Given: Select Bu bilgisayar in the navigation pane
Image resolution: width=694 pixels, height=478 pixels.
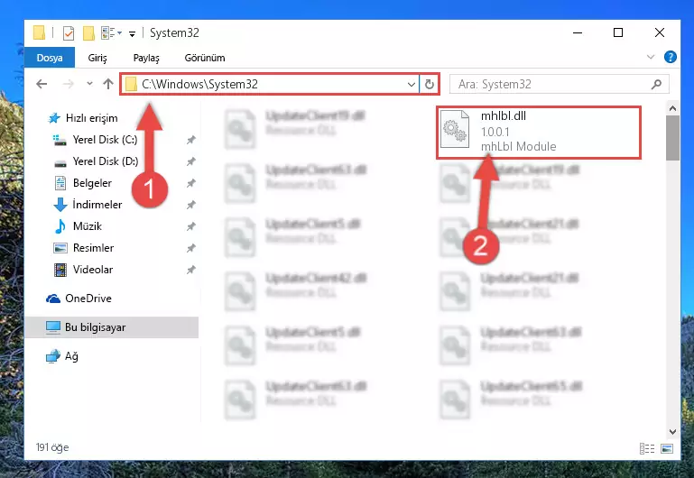Looking at the screenshot, I should pos(112,327).
